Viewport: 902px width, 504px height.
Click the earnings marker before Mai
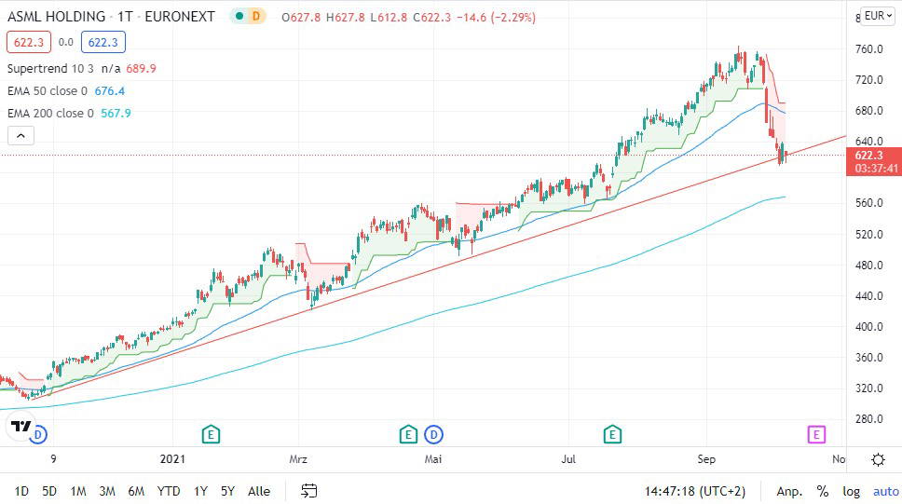coord(408,434)
